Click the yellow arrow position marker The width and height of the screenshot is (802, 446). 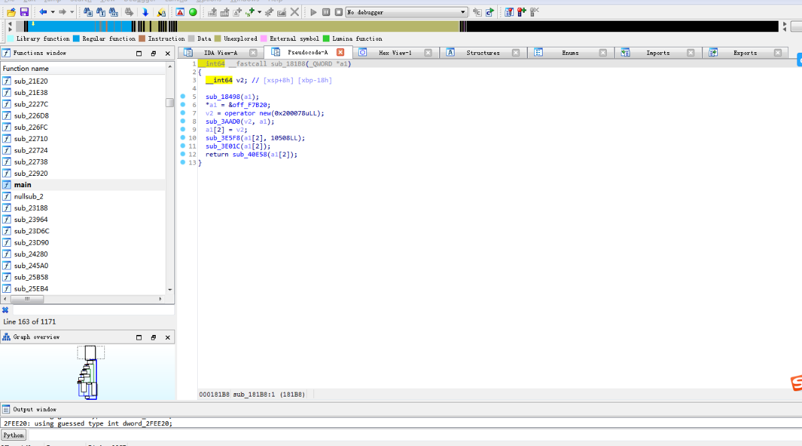tap(33, 23)
